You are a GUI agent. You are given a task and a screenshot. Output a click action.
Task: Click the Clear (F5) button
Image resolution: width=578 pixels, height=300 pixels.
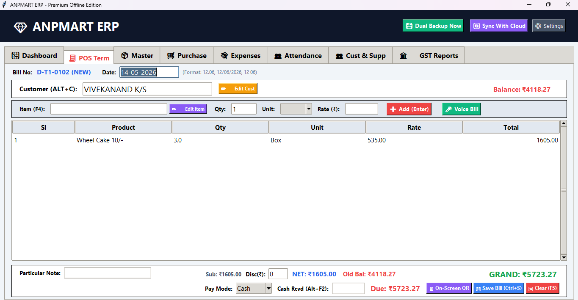pyautogui.click(x=542, y=288)
